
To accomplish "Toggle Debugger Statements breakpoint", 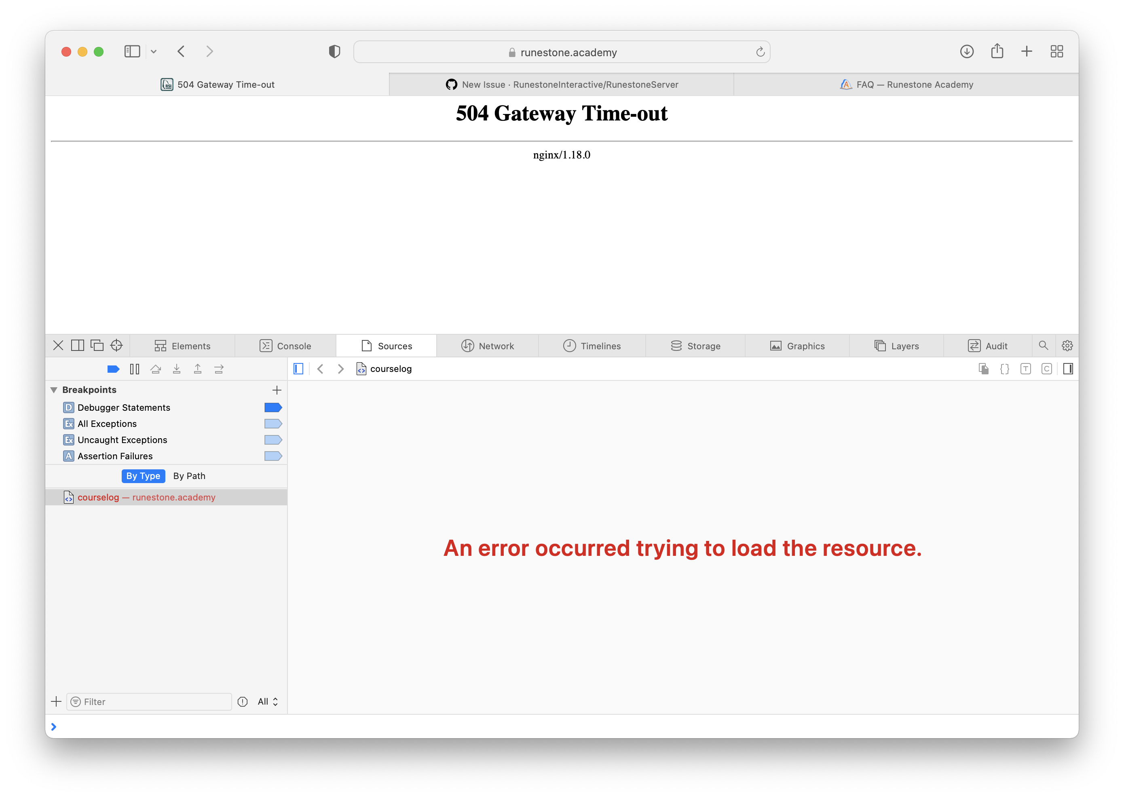I will click(x=273, y=407).
